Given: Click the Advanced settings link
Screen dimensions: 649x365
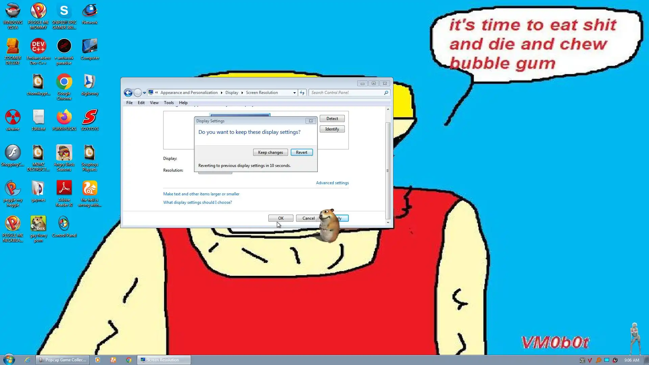Looking at the screenshot, I should click(x=332, y=183).
